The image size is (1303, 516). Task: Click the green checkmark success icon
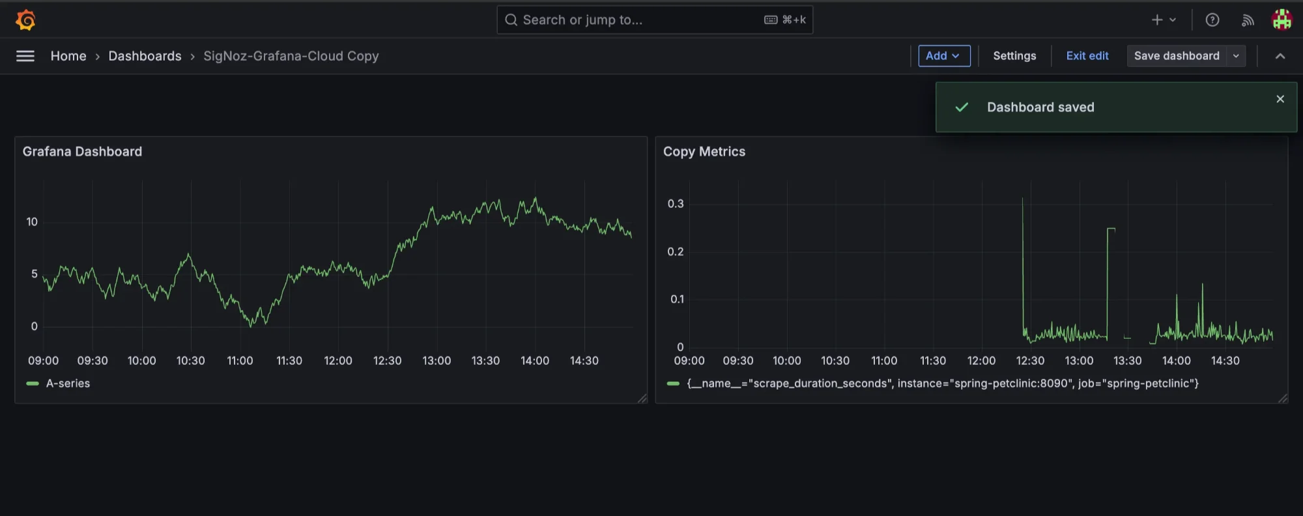[962, 107]
